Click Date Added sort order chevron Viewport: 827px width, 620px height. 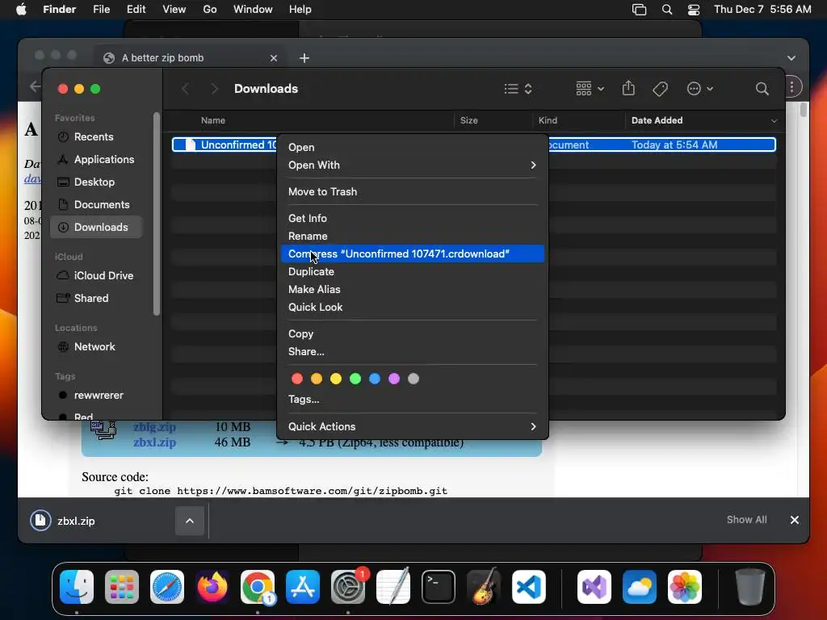(x=774, y=121)
